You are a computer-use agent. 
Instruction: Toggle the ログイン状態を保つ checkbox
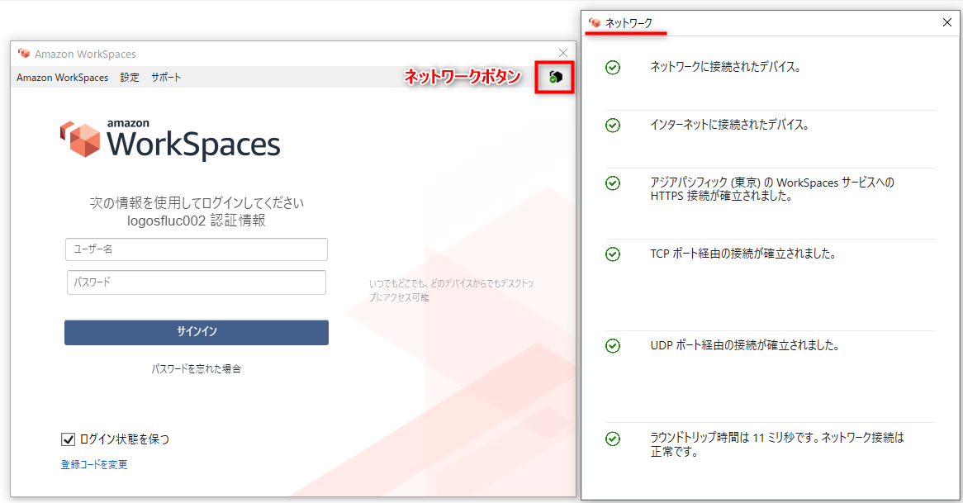[x=69, y=439]
